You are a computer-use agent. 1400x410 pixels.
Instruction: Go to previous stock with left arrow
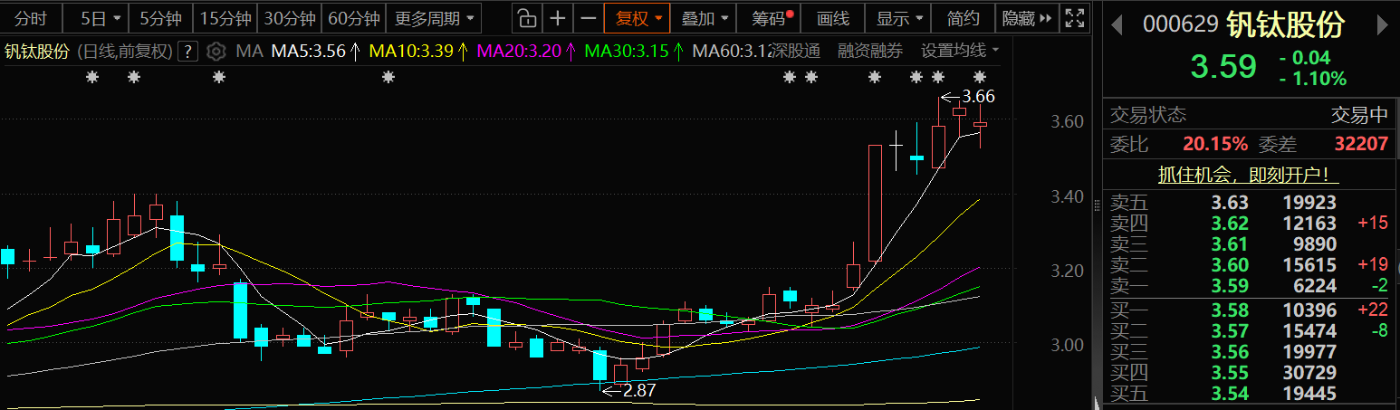point(1118,25)
